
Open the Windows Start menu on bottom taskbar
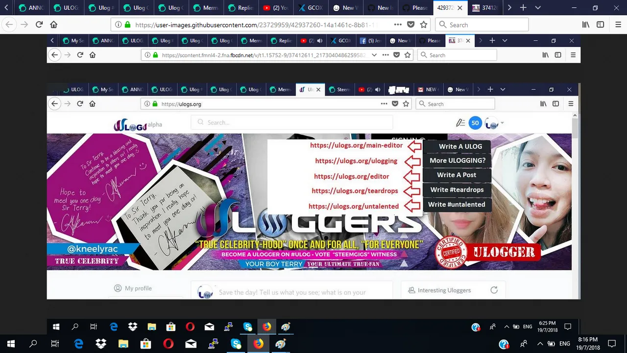(11, 344)
